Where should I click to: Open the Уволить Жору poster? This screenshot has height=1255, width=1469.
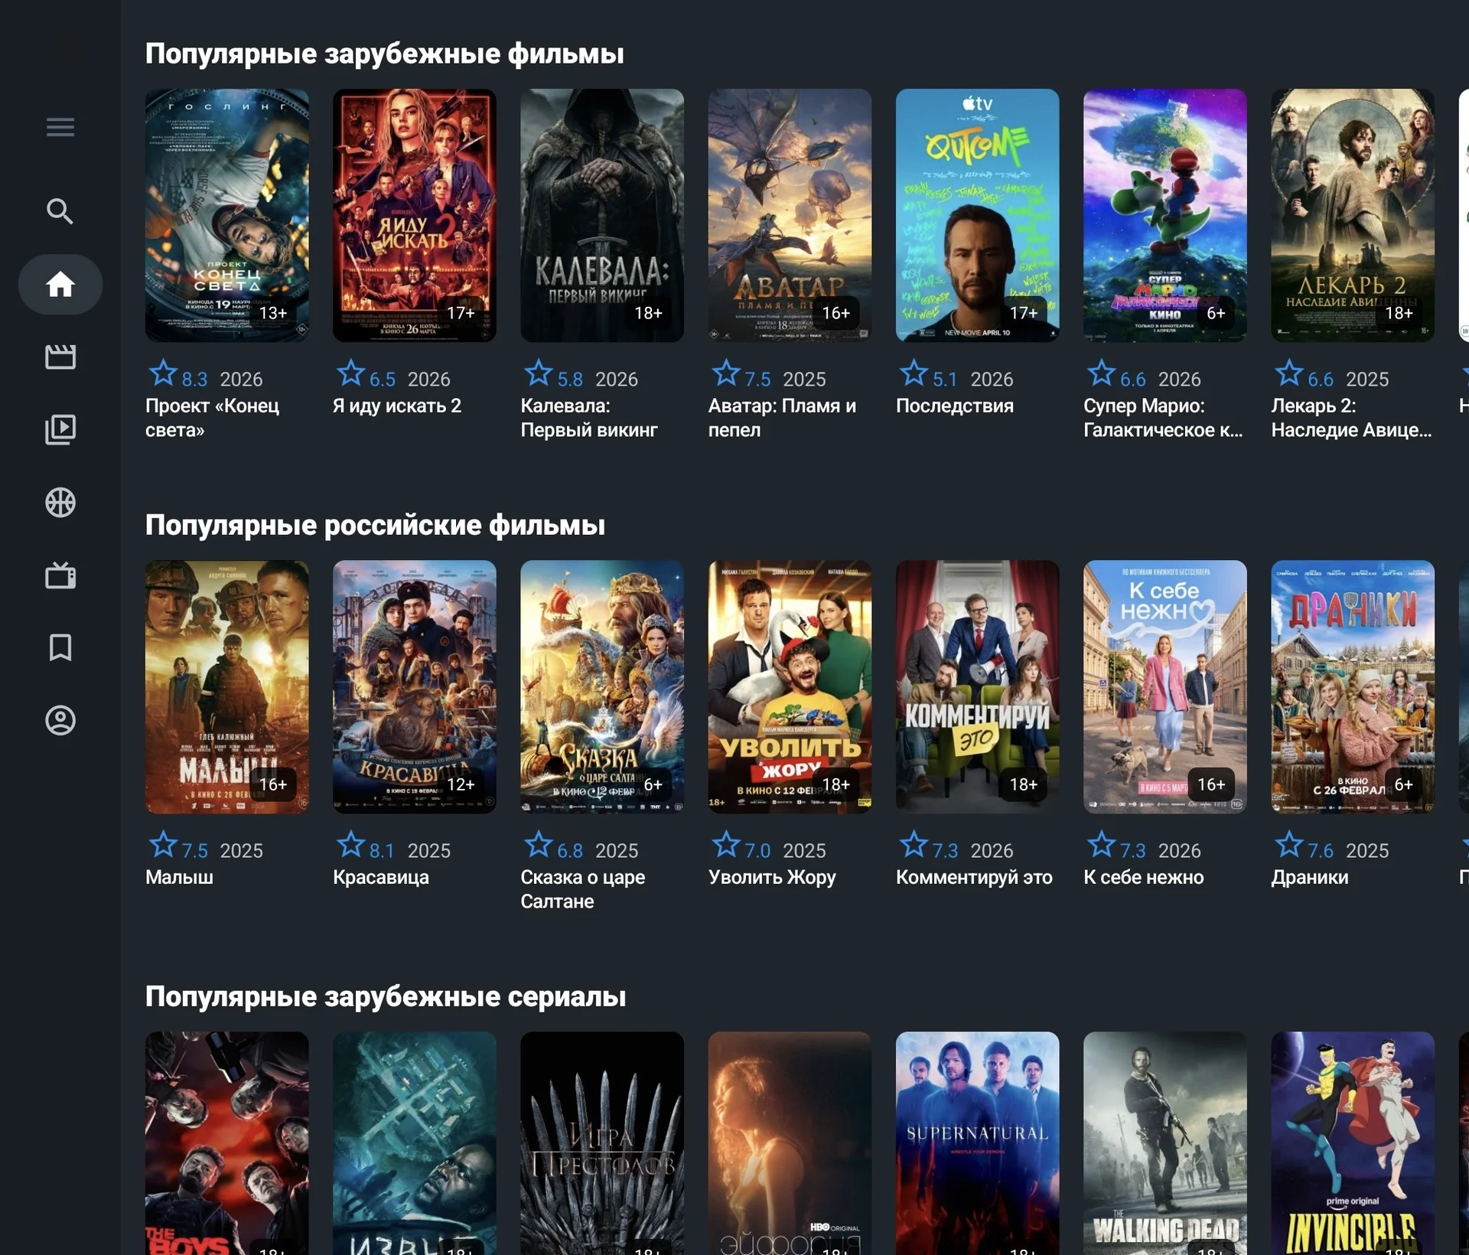click(x=790, y=686)
